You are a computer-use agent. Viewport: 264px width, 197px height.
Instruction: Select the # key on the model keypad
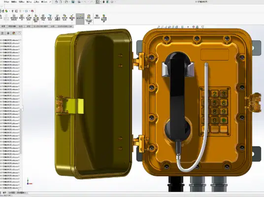224,120
